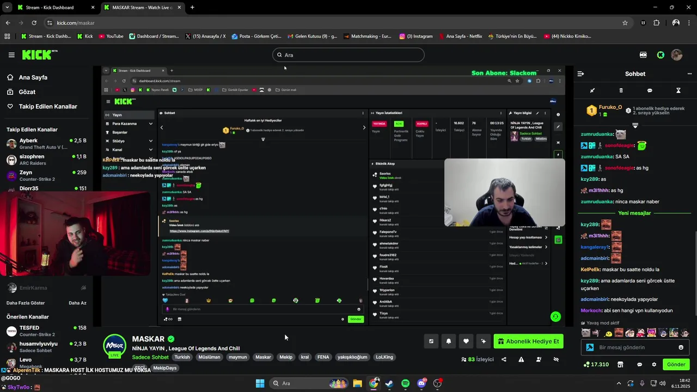The width and height of the screenshot is (697, 392).
Task: Click the notification bell icon under stream
Action: click(449, 341)
